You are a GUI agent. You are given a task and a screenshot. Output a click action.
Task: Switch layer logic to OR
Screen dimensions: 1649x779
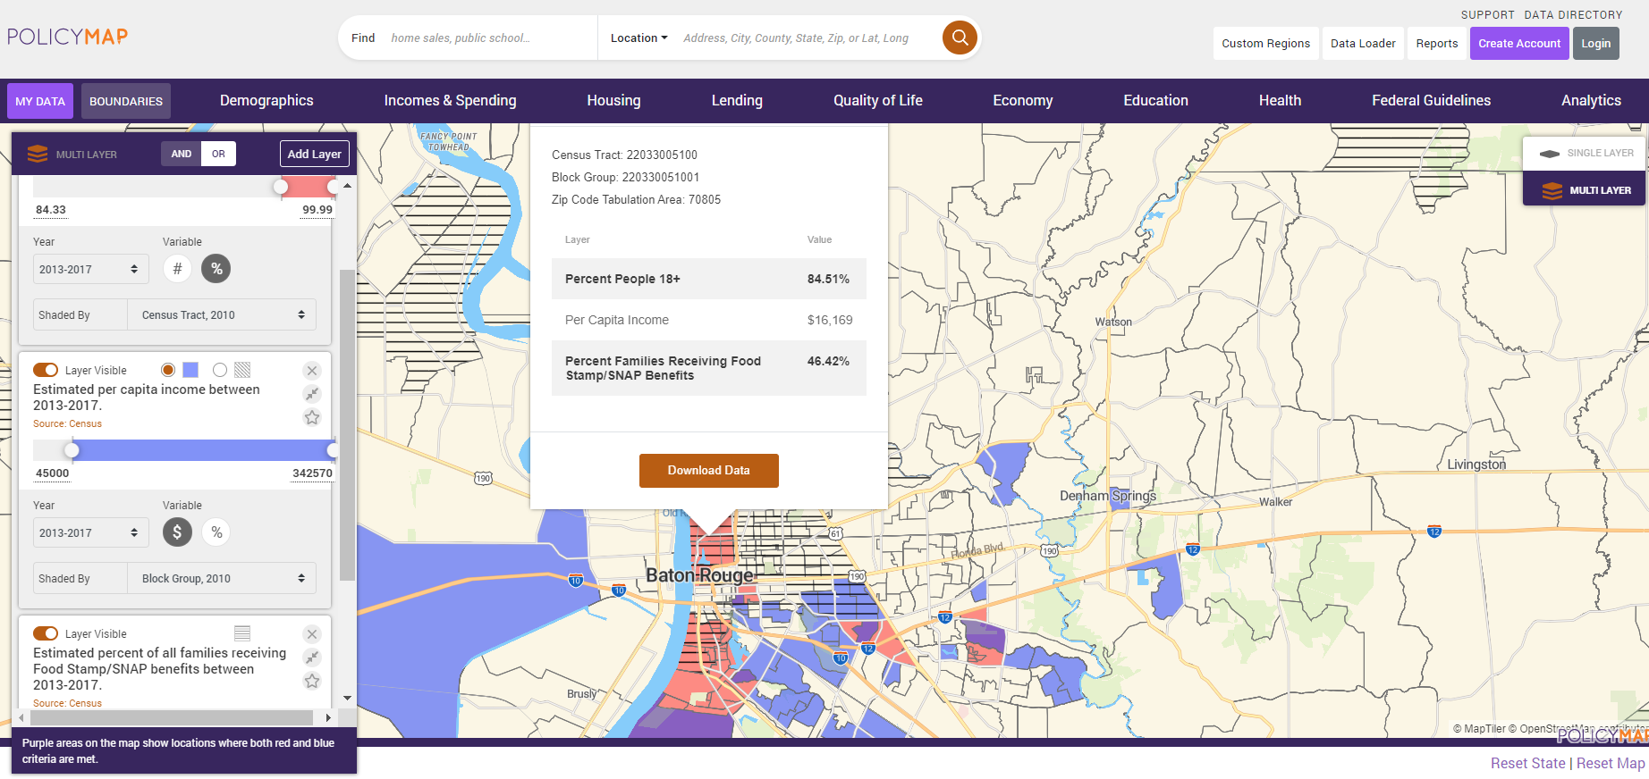pos(218,154)
